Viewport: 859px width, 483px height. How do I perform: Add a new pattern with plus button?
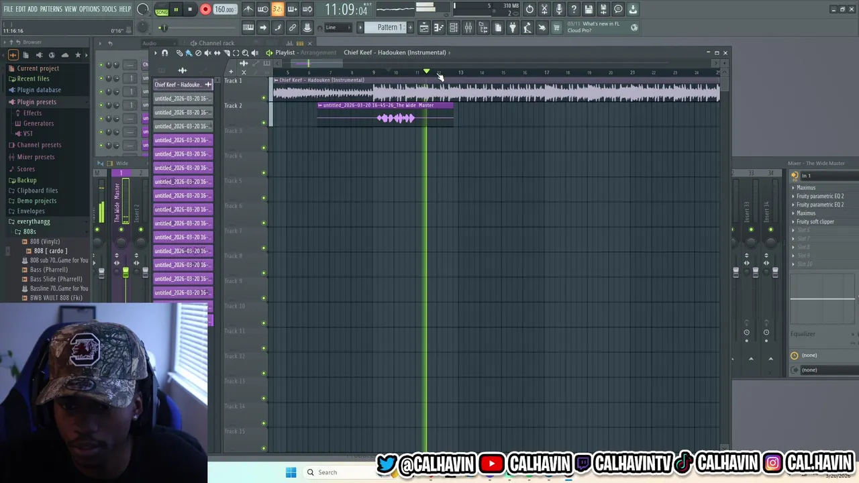(411, 28)
